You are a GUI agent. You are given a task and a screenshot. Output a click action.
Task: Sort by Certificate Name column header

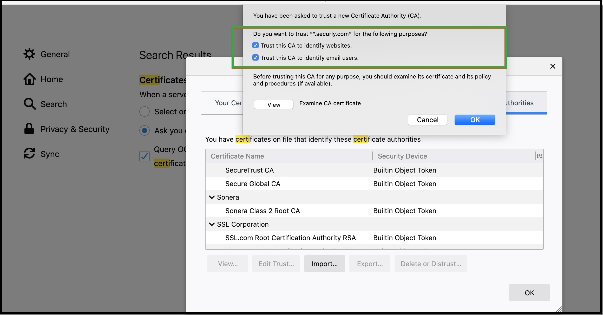(289, 156)
